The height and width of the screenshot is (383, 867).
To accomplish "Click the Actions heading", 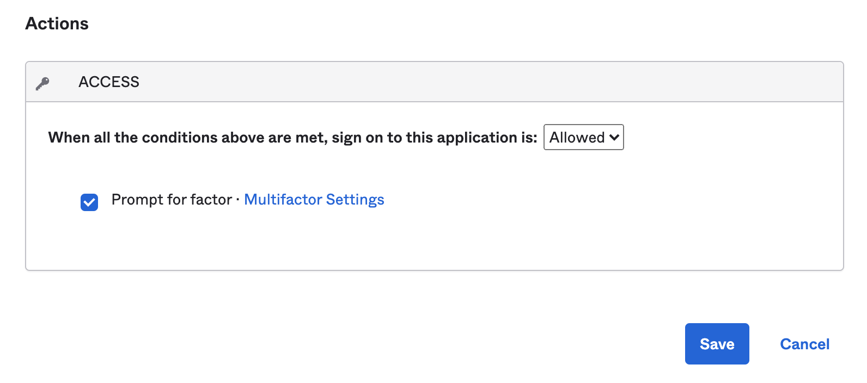I will (x=57, y=23).
